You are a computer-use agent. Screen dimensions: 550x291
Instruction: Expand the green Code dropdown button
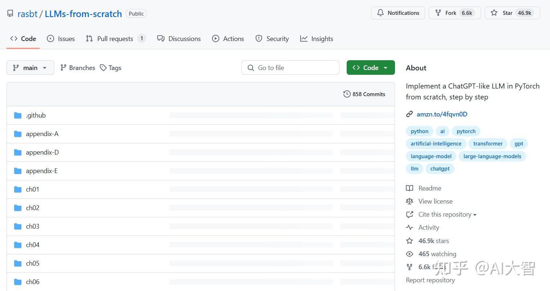[371, 68]
